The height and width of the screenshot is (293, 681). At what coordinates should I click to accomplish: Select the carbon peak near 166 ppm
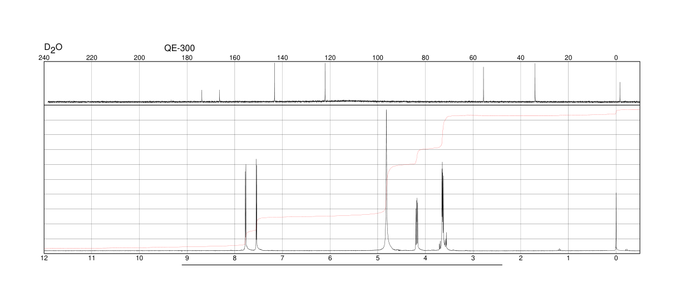220,95
